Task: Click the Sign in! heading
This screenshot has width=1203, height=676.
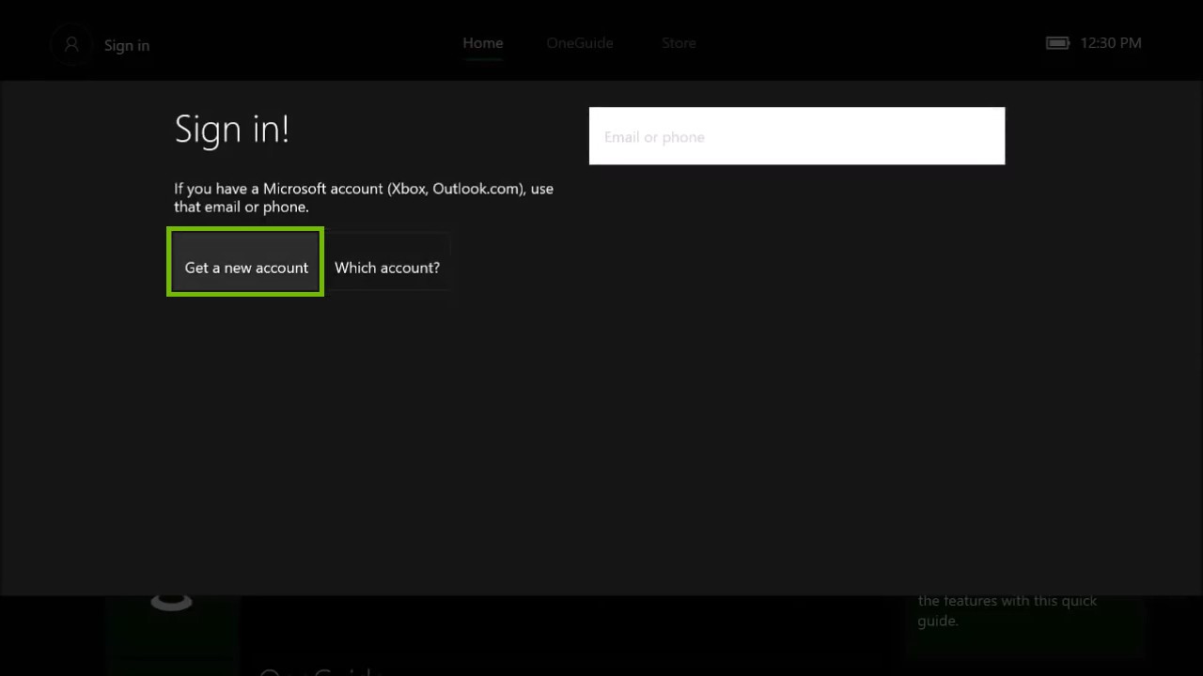Action: (x=231, y=130)
